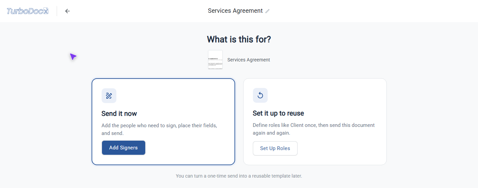The height and width of the screenshot is (188, 478).
Task: Select the Send it now heading
Action: [119, 113]
